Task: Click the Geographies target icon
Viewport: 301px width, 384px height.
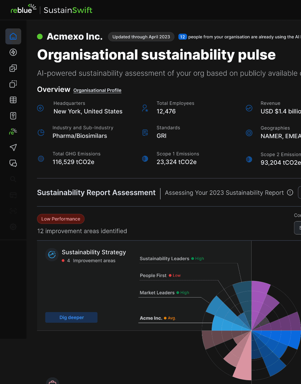Action: tap(249, 133)
